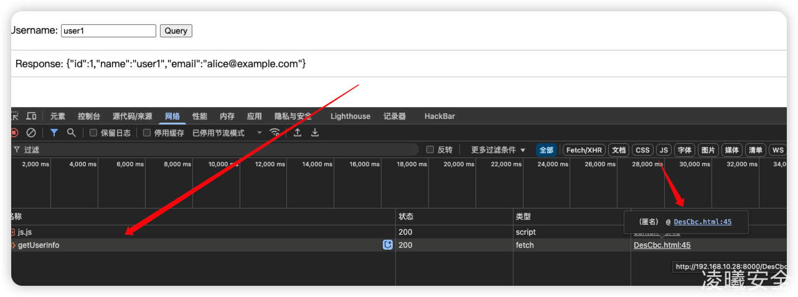This screenshot has height=297, width=798.
Task: Check the 反转 invert checkbox
Action: click(430, 150)
